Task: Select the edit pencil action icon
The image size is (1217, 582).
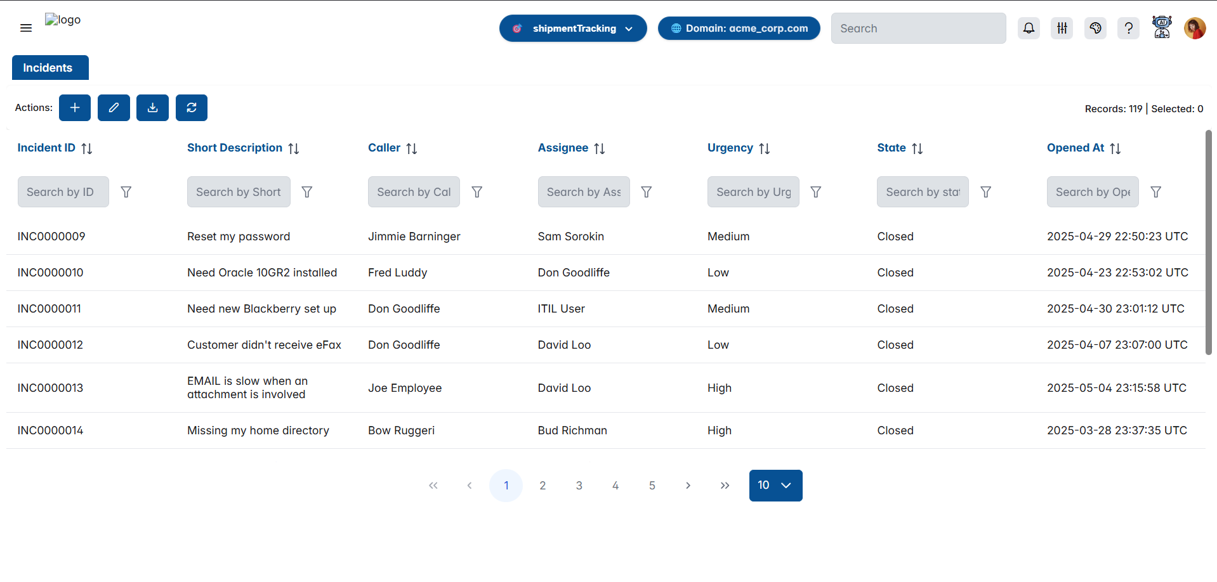Action: click(x=114, y=108)
